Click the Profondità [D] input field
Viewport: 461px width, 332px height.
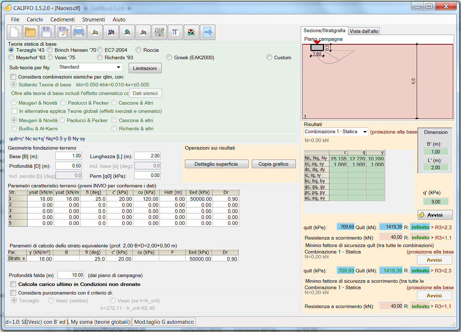[x=69, y=166]
